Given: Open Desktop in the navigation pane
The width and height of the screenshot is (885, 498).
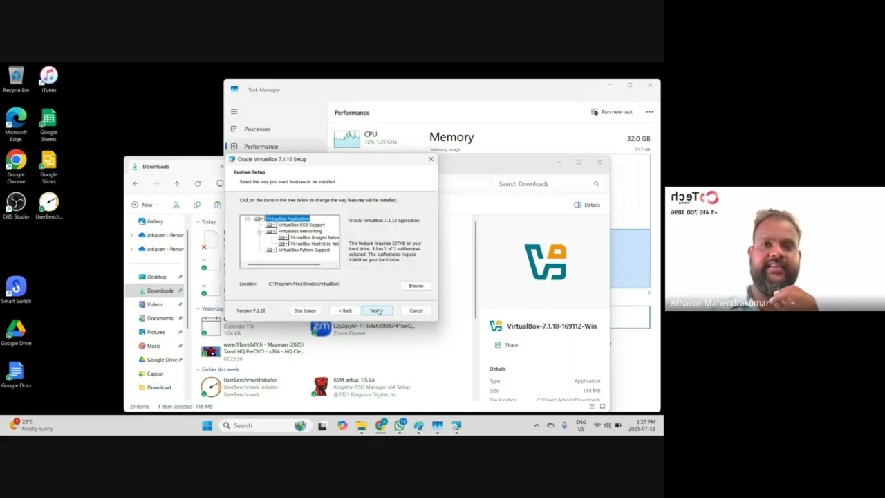Looking at the screenshot, I should [156, 277].
